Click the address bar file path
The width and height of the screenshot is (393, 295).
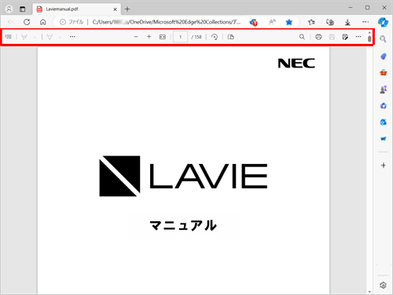166,22
